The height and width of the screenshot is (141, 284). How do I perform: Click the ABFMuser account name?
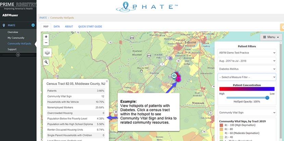pyautogui.click(x=10, y=15)
